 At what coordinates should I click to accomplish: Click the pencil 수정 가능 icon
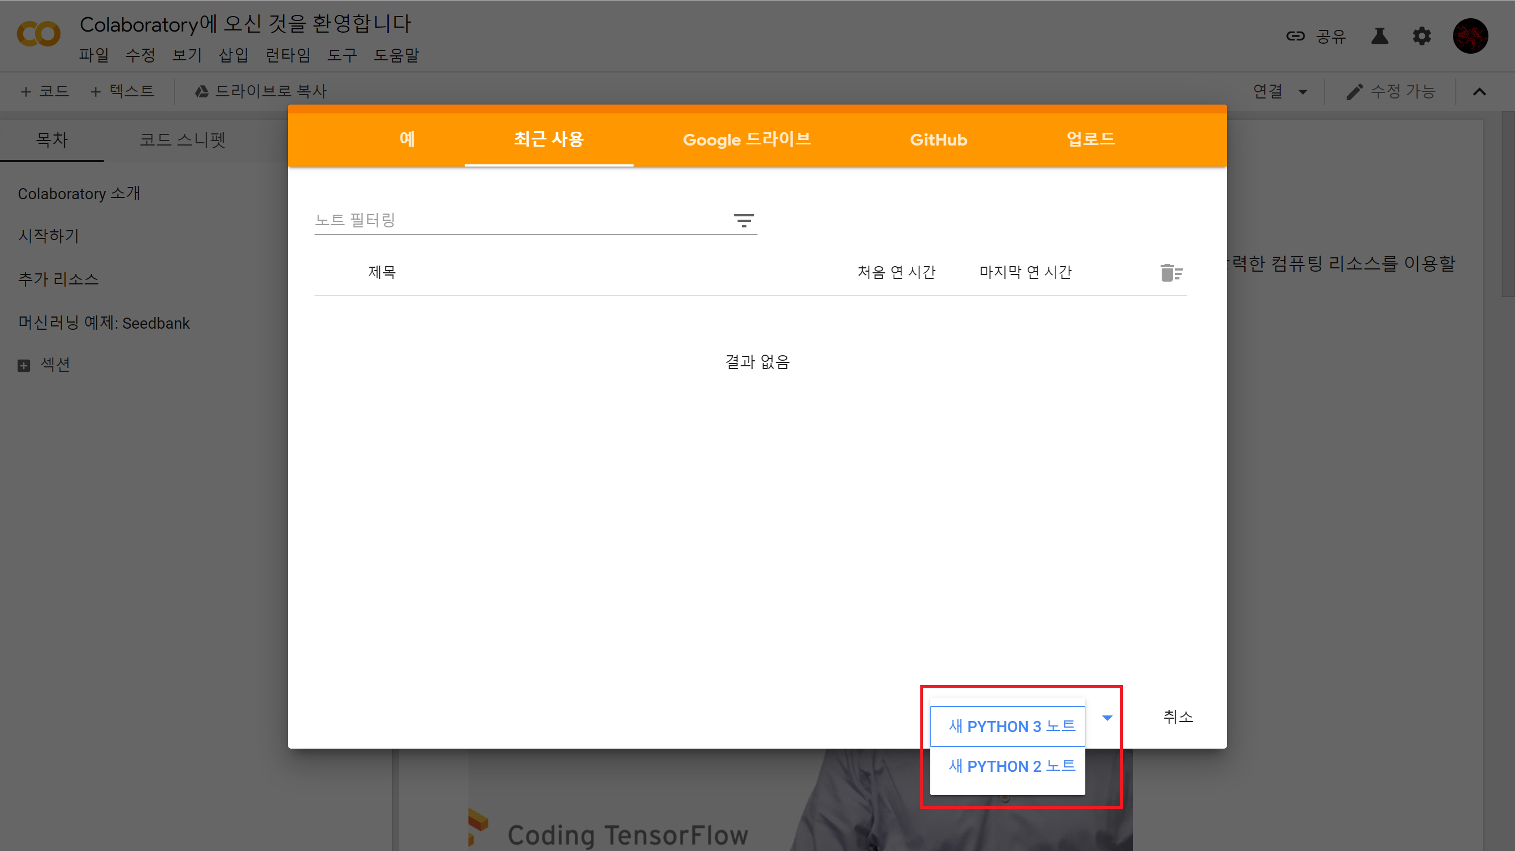click(x=1354, y=92)
